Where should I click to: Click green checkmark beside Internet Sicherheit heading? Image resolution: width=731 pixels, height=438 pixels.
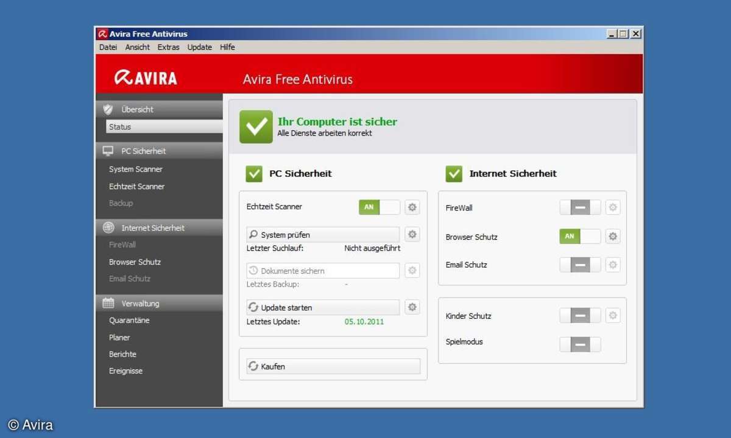coord(454,173)
